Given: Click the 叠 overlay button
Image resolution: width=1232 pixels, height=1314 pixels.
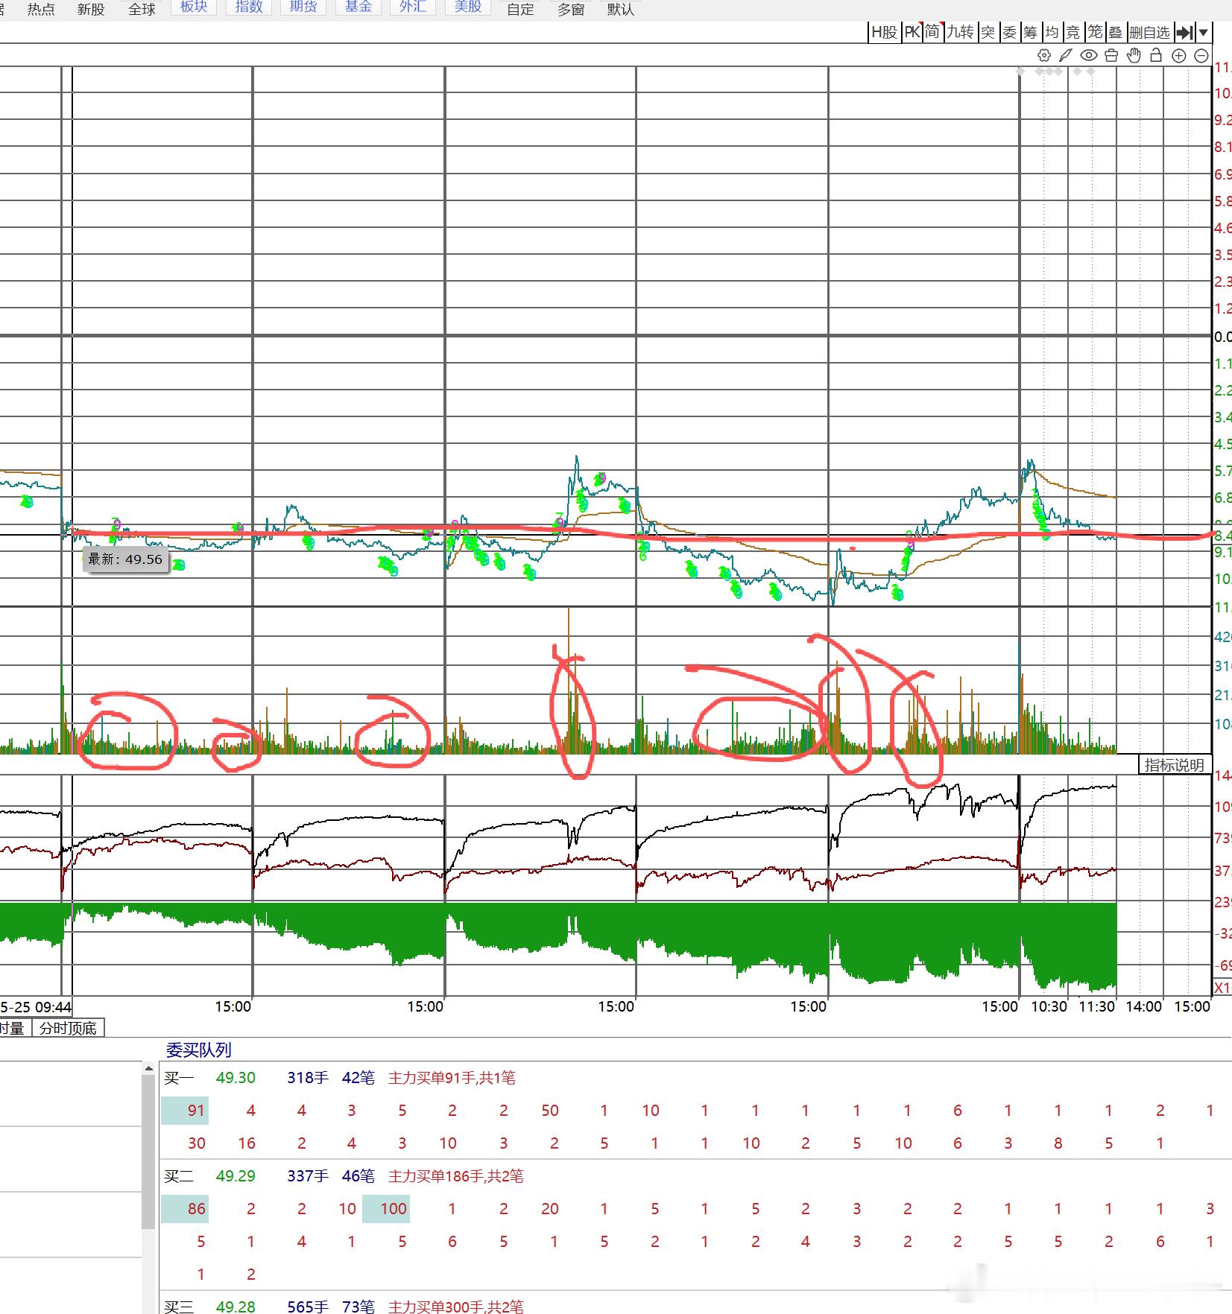Looking at the screenshot, I should point(1115,32).
